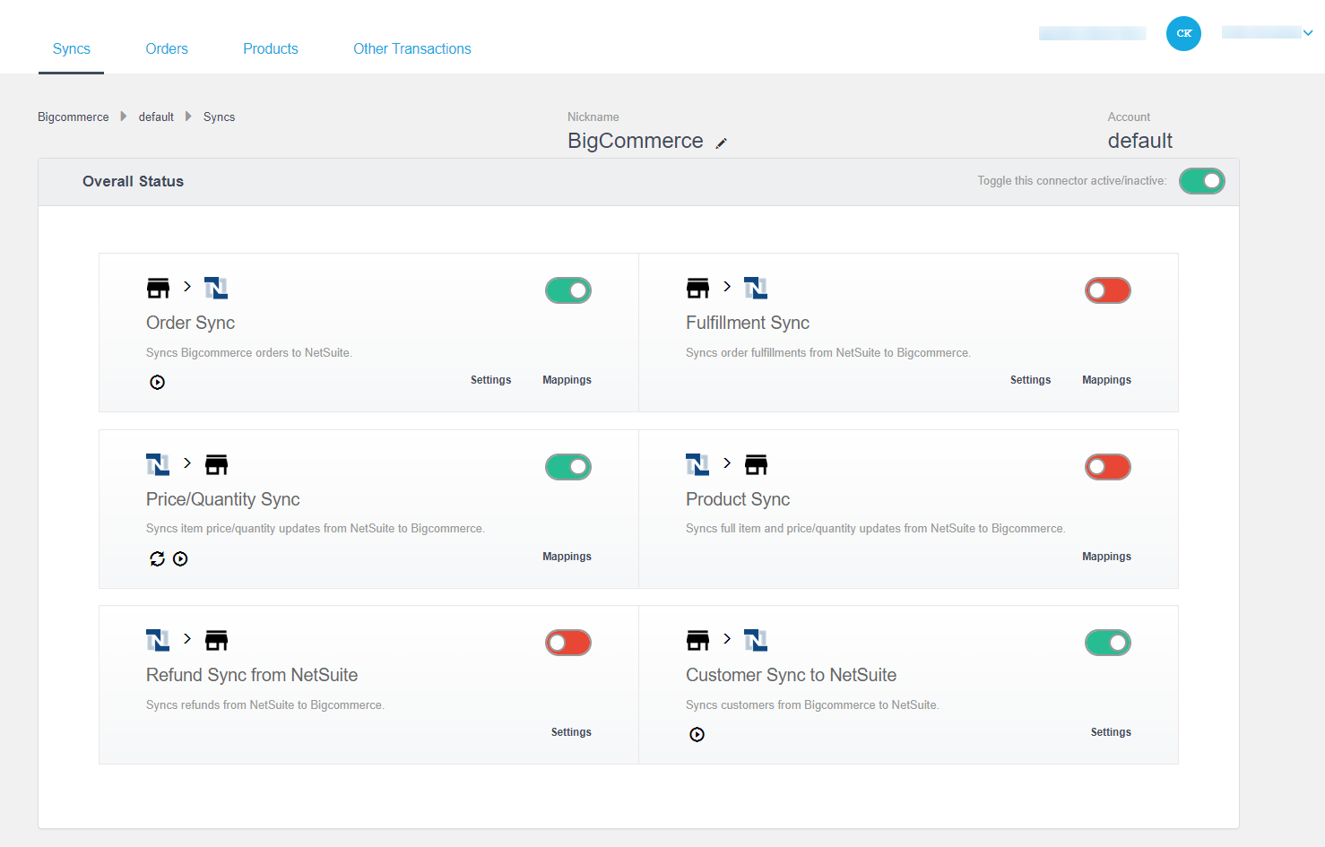Click the Overall Status heading
This screenshot has width=1325, height=847.
133,181
